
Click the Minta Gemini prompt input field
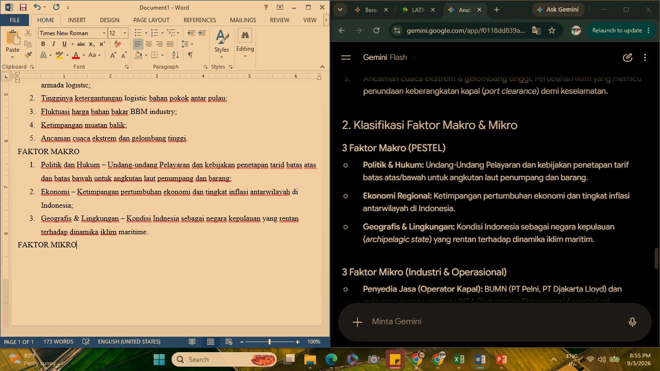click(x=493, y=322)
